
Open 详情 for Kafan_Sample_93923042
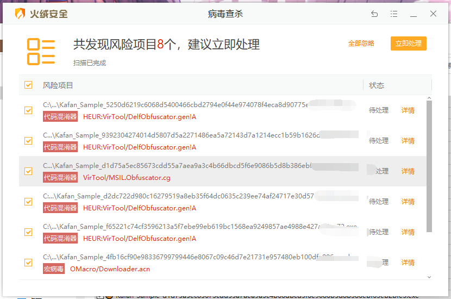(408, 141)
